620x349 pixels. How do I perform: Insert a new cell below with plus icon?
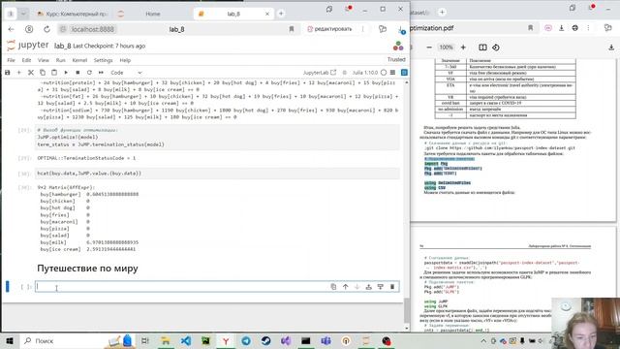18,73
